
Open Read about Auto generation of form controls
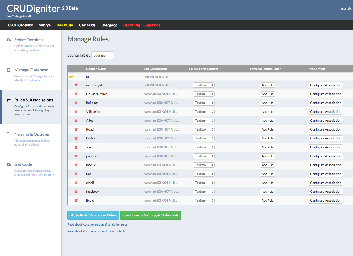96,231
